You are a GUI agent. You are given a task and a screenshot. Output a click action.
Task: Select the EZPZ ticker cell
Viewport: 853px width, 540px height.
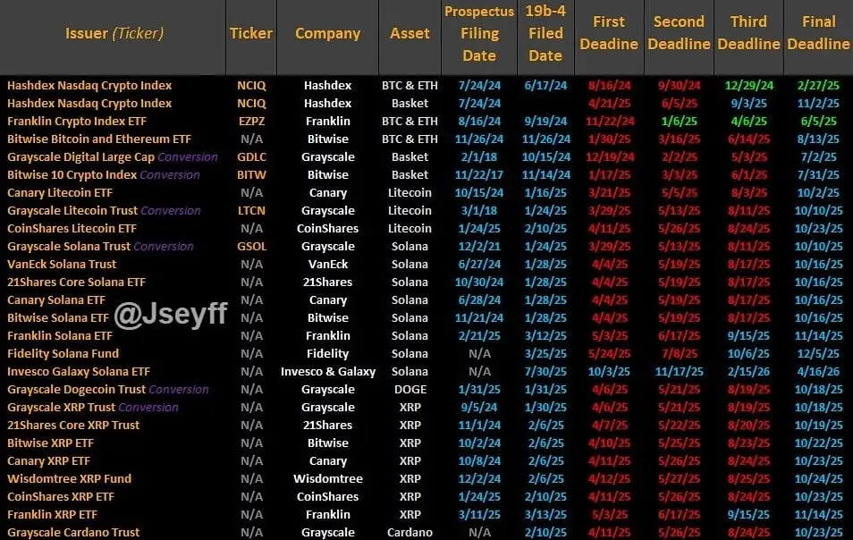252,122
